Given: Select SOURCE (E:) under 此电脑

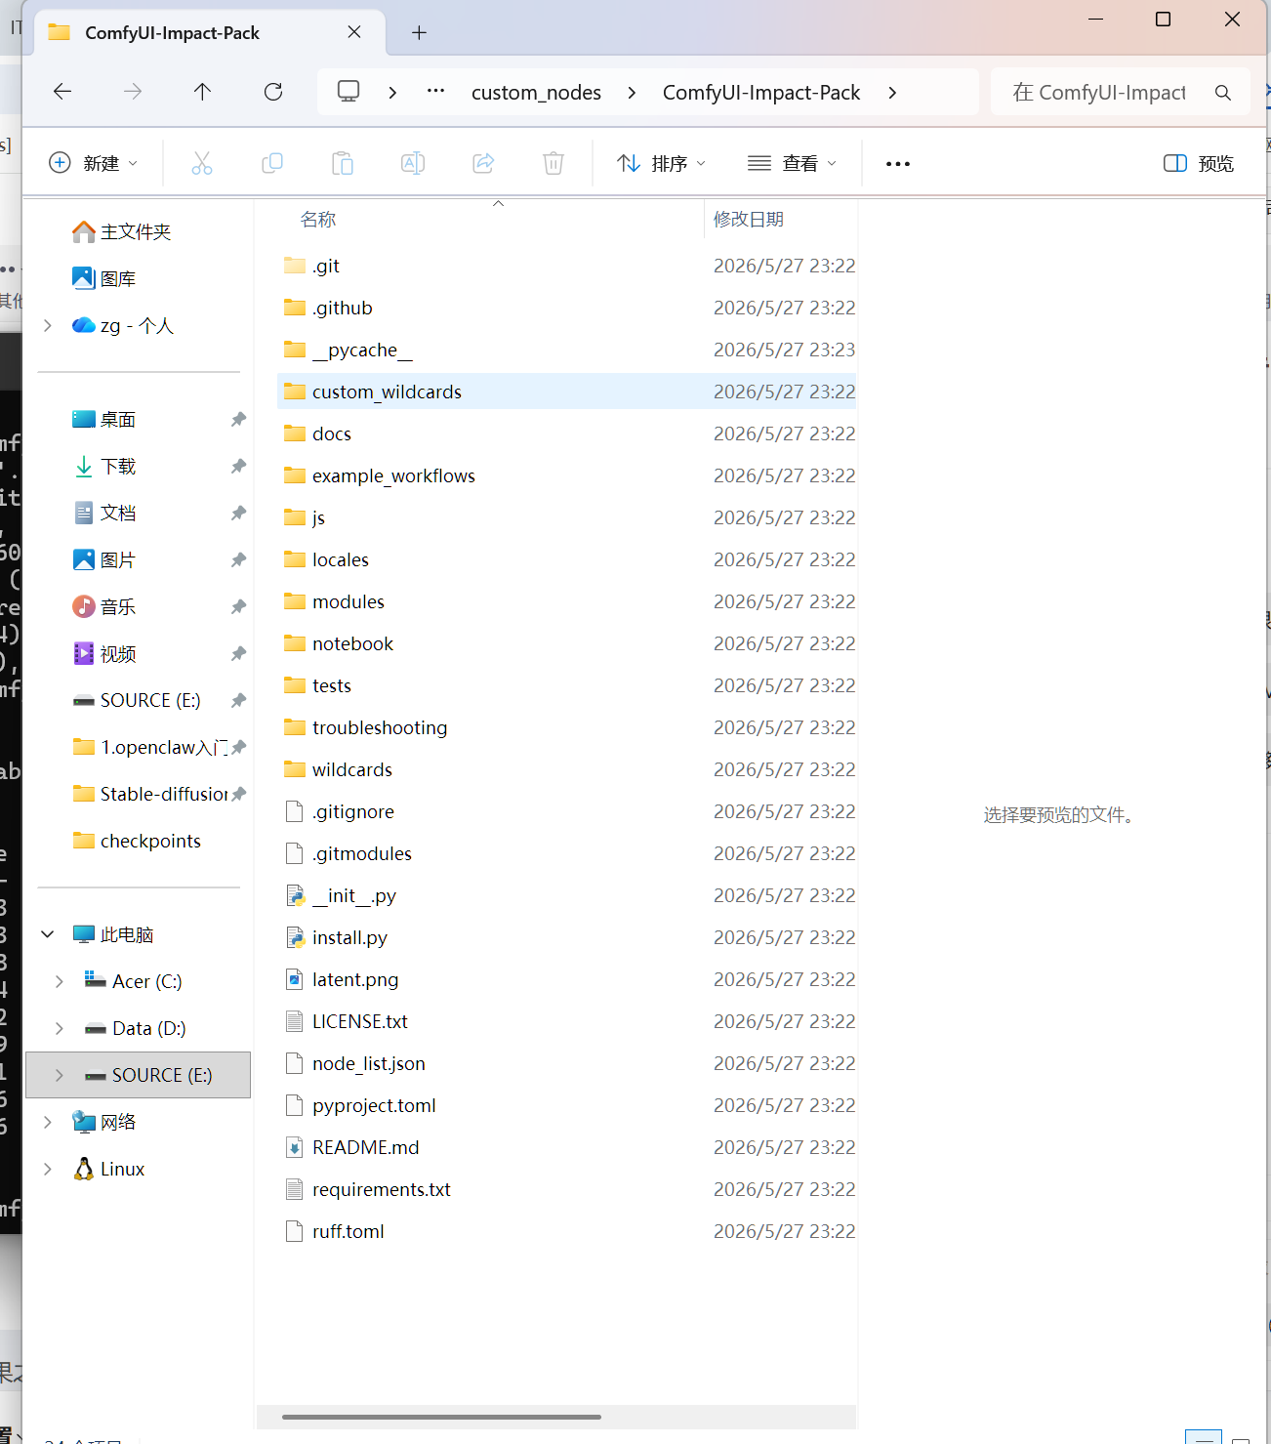Looking at the screenshot, I should [x=139, y=1075].
